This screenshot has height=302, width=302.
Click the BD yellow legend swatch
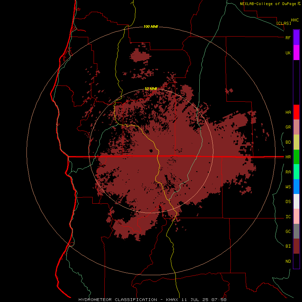tap(296, 142)
